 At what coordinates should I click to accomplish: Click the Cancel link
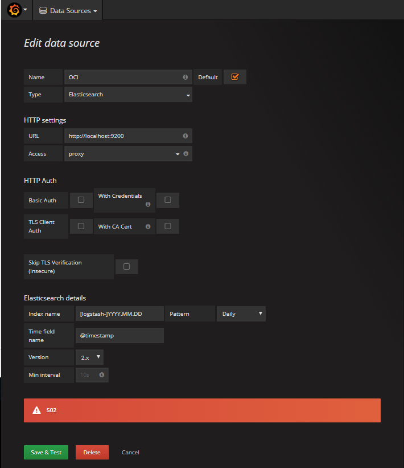pos(130,452)
